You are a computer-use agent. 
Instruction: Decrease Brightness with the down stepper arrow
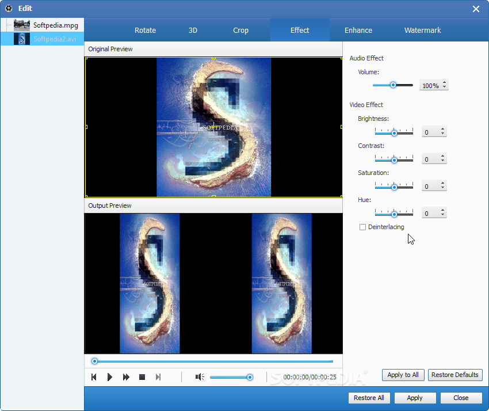tap(442, 134)
